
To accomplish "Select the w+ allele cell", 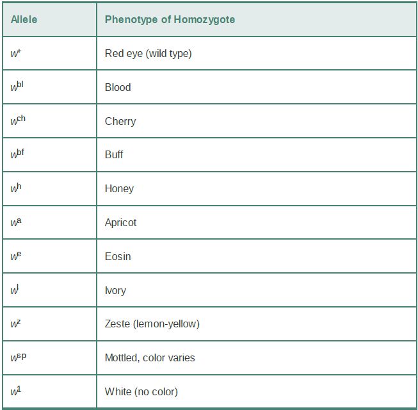I will coord(49,53).
